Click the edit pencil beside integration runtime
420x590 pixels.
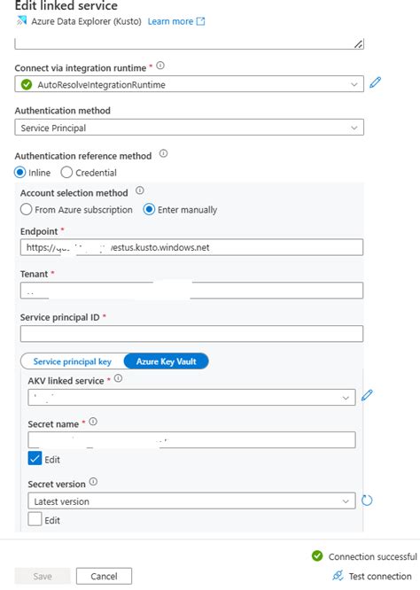(x=375, y=82)
